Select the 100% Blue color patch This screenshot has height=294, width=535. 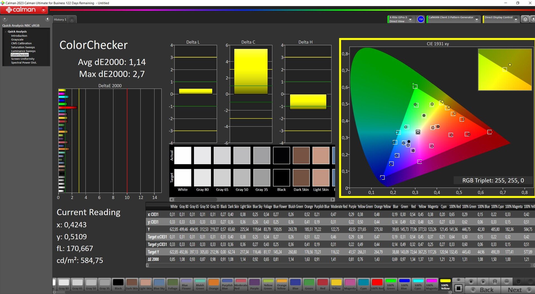(404, 284)
